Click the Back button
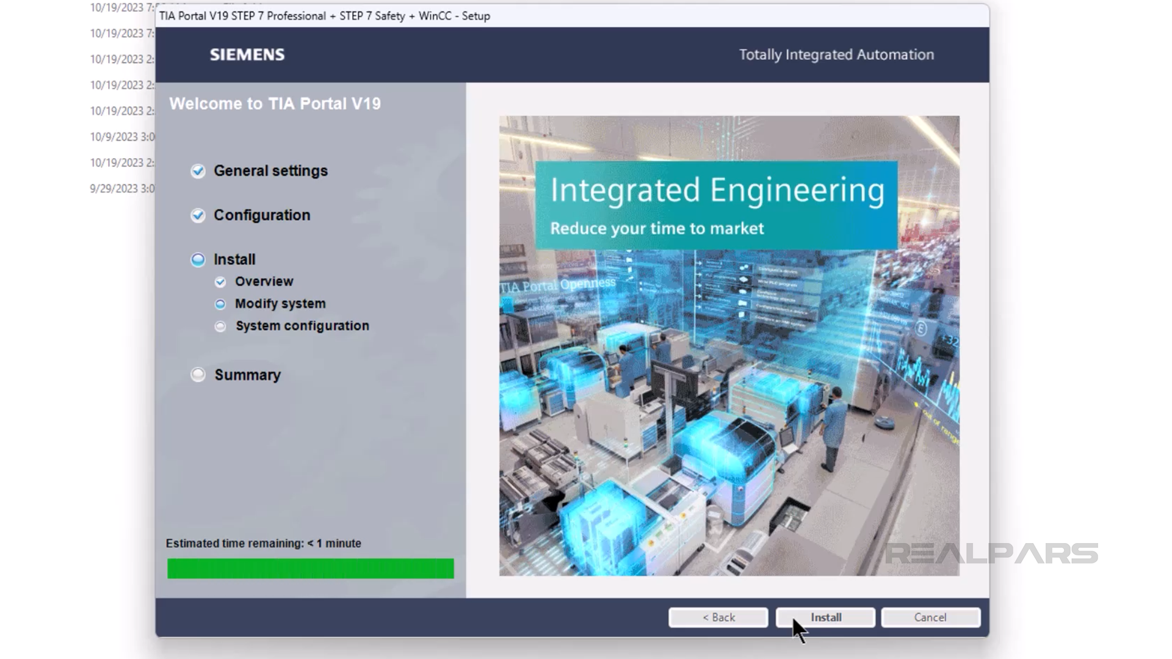The width and height of the screenshot is (1172, 659). tap(718, 618)
